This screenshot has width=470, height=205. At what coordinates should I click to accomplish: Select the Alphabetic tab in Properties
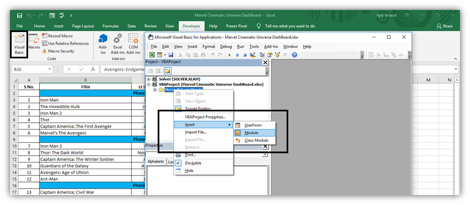[x=155, y=162]
